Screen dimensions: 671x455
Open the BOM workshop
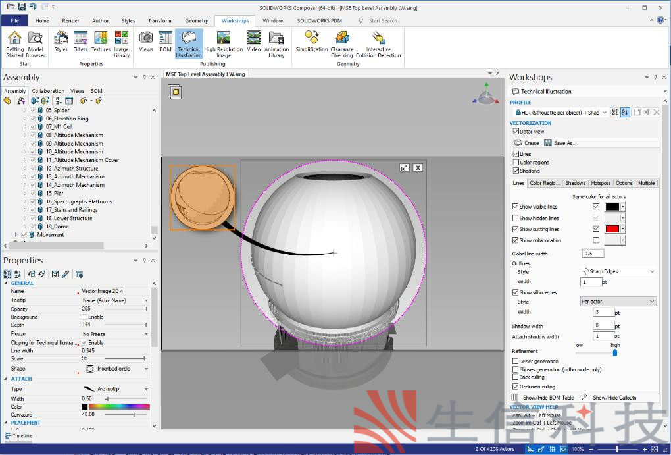point(165,41)
